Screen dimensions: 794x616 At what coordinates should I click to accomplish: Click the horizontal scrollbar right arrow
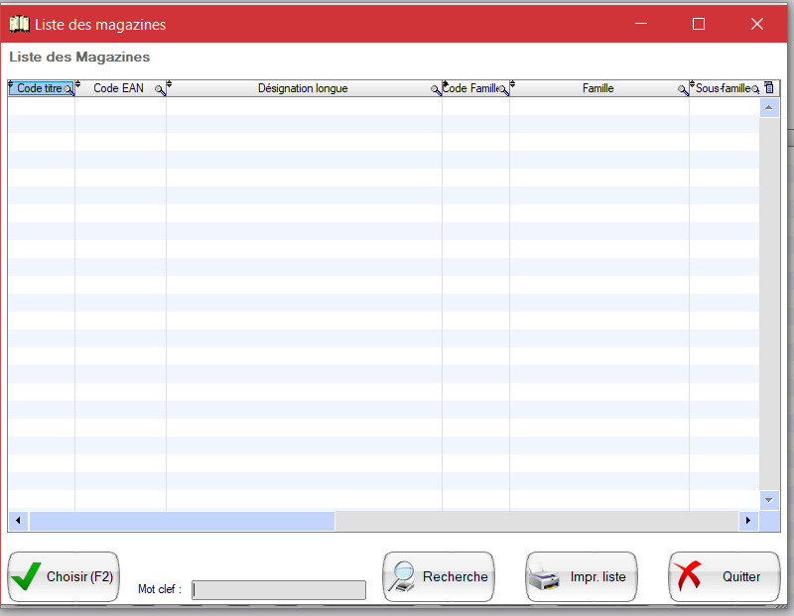click(x=749, y=521)
